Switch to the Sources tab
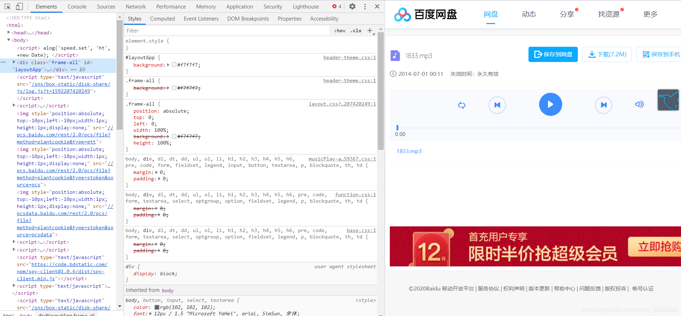Screen dimensions: 681x316 click(x=106, y=6)
